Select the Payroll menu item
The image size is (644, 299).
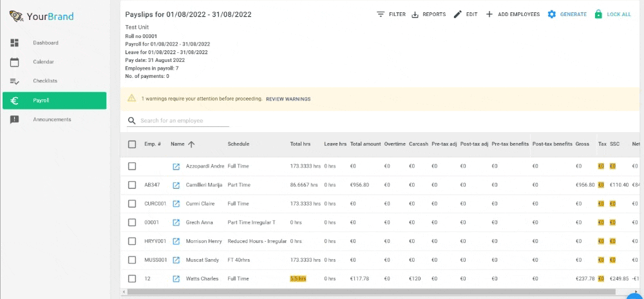coord(54,101)
